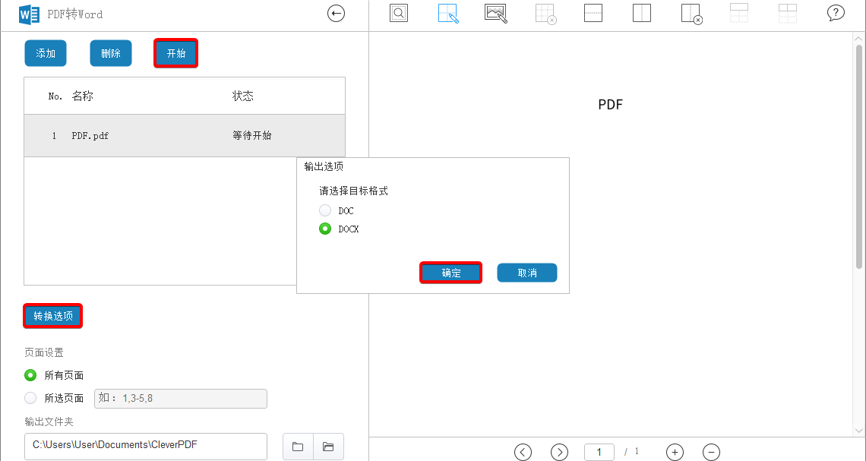Choose the vertical split line tool
Screen dimensions: 866x461
coord(642,13)
